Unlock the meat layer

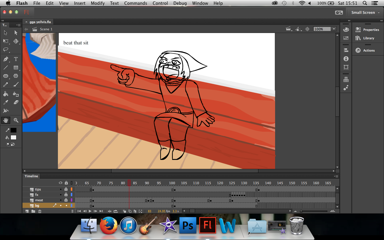tap(66, 200)
